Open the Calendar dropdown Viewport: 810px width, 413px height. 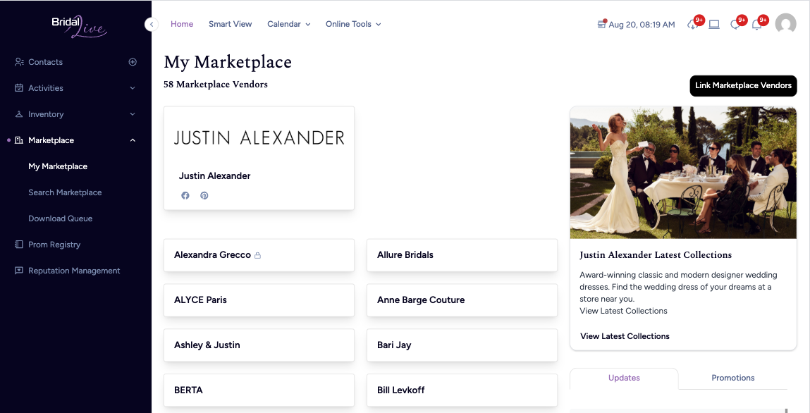(289, 24)
